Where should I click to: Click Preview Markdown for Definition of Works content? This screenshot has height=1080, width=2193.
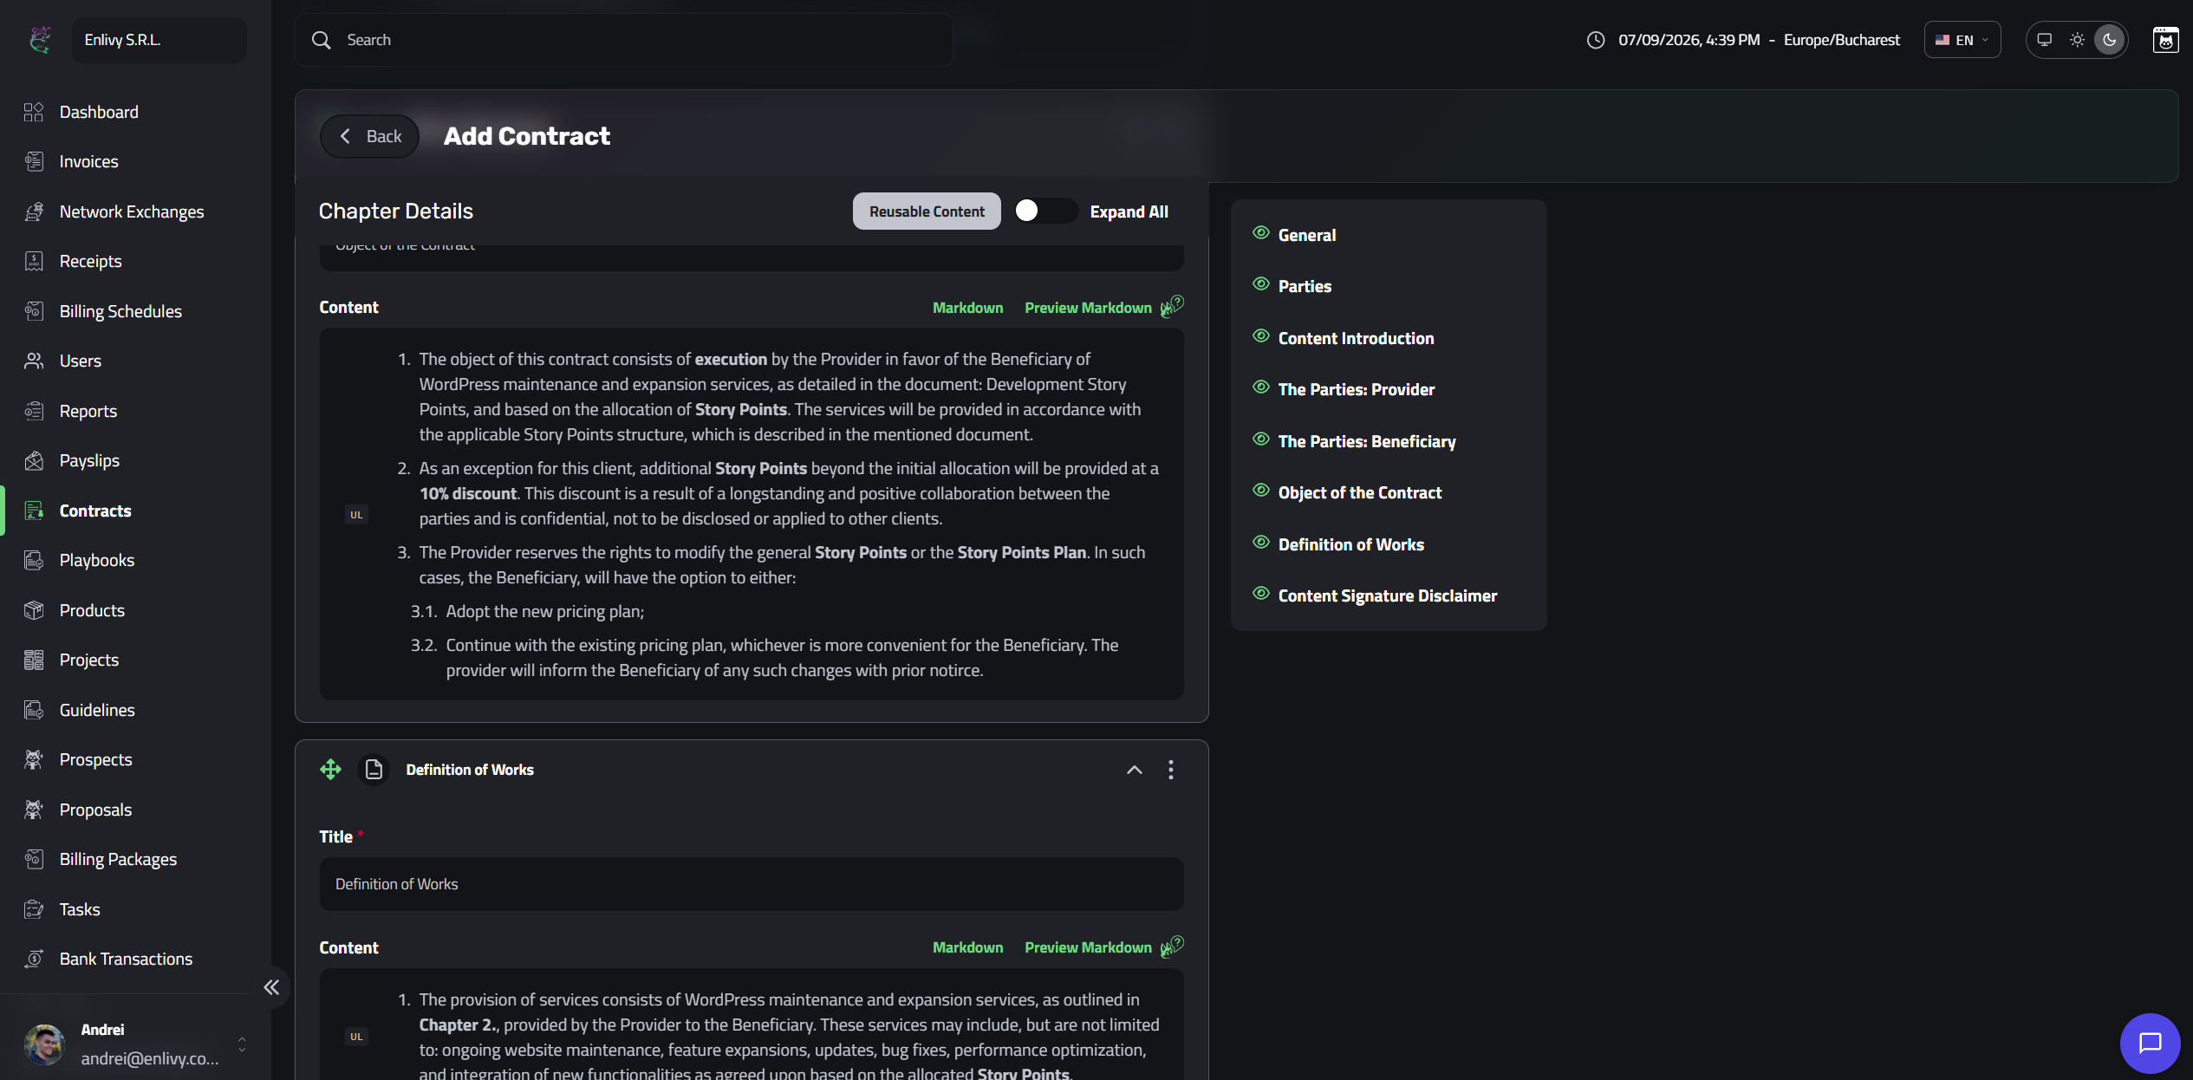1088,947
